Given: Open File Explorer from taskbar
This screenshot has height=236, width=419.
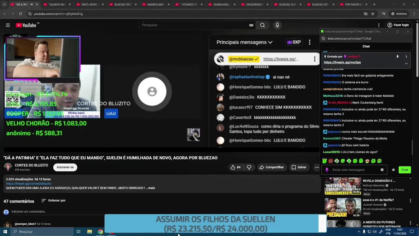Looking at the screenshot, I should (x=89, y=232).
